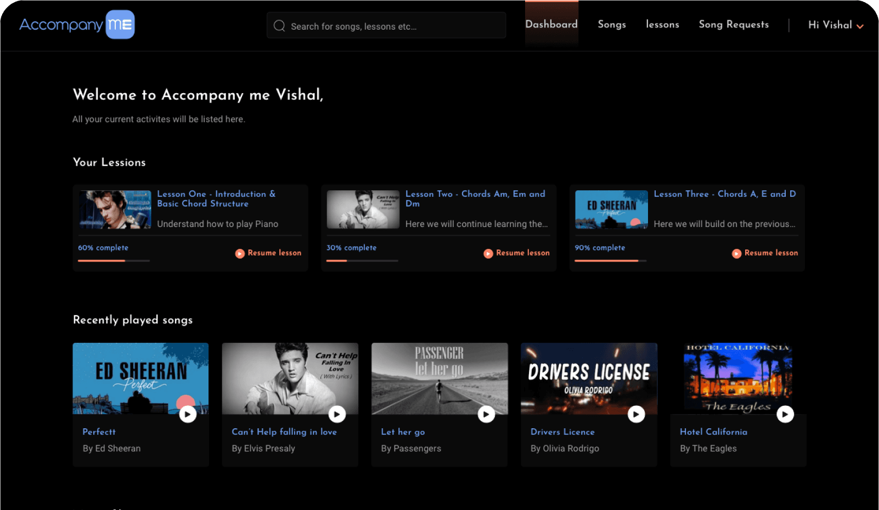
Task: Click Recently played songs heading
Action: click(x=133, y=320)
